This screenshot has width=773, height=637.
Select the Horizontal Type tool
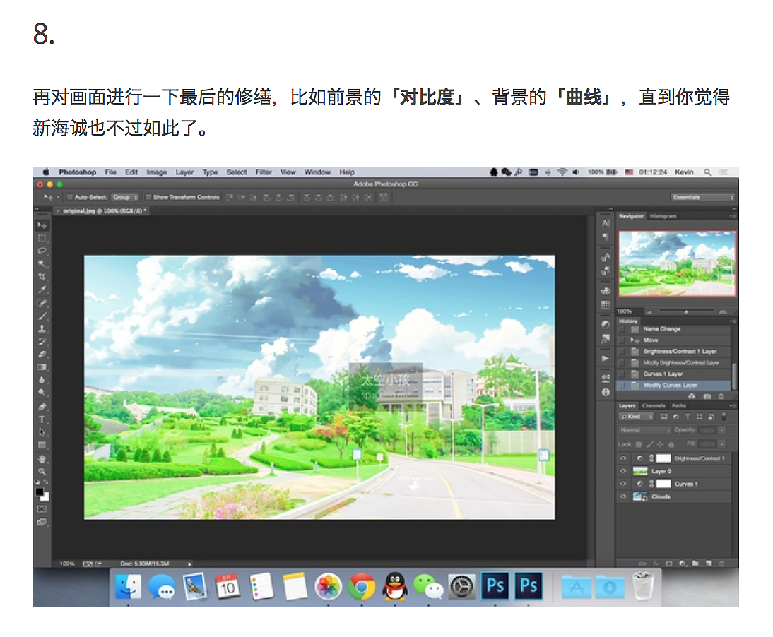[42, 419]
